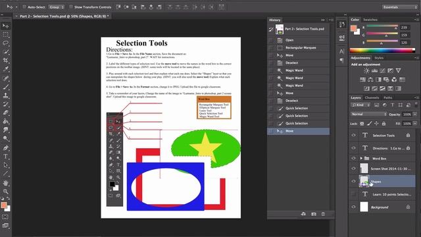Go to the last Quick Selection history state
The image size is (421, 237).
298,123
